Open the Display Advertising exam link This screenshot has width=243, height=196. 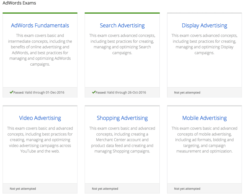pos(205,25)
